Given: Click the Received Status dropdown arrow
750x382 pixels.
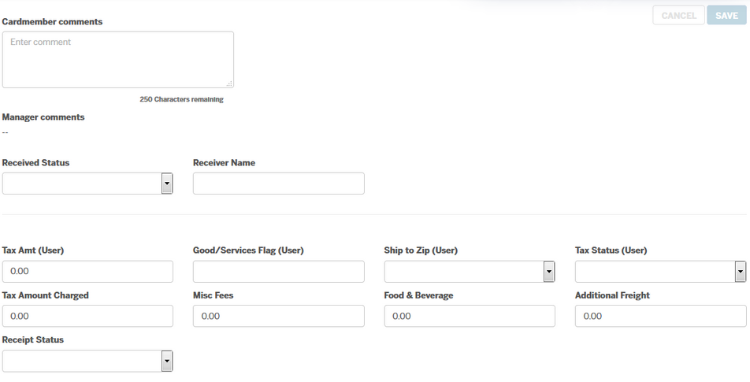Looking at the screenshot, I should (166, 184).
